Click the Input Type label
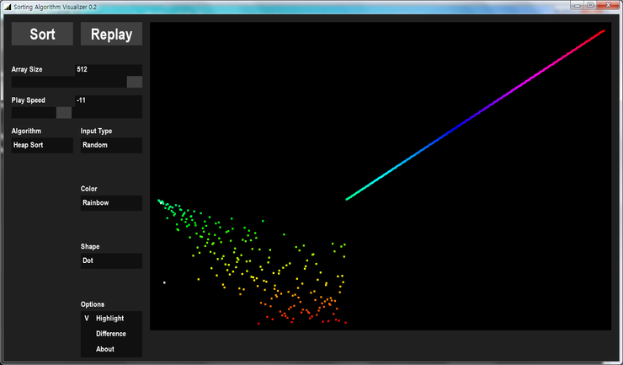623x365 pixels. pos(96,131)
